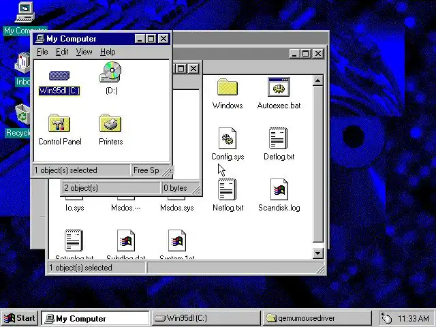Image resolution: width=436 pixels, height=327 pixels.
Task: Click the Io.sys file label
Action: pos(74,208)
